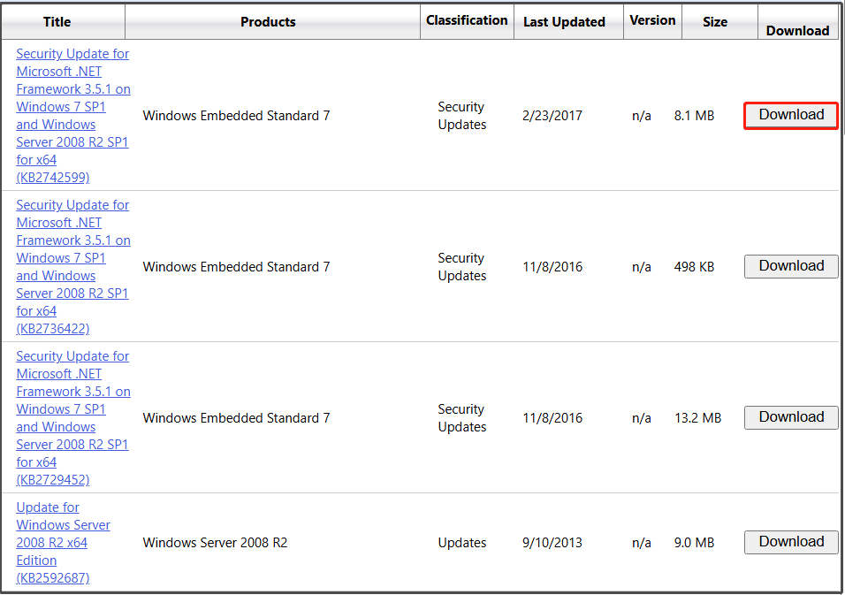The image size is (845, 595).
Task: Download the 13.2 MB KB2729452 update
Action: click(x=791, y=417)
